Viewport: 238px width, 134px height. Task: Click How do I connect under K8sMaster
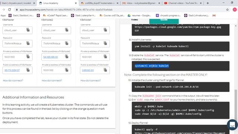[13, 80]
